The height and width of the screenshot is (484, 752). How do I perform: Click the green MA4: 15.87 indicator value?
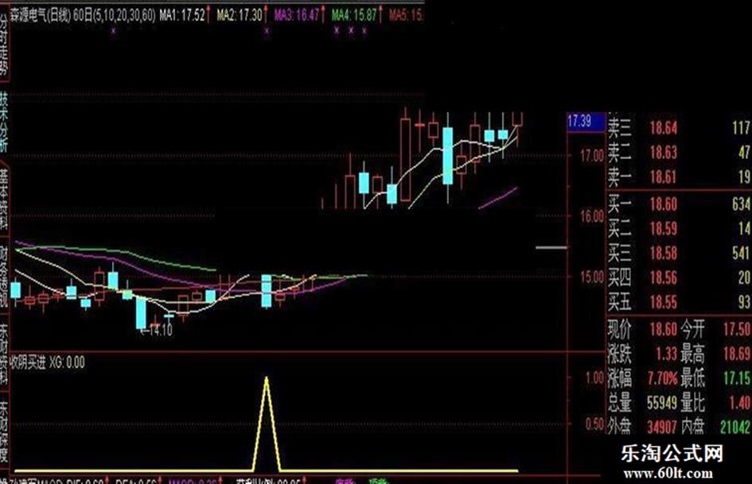354,16
